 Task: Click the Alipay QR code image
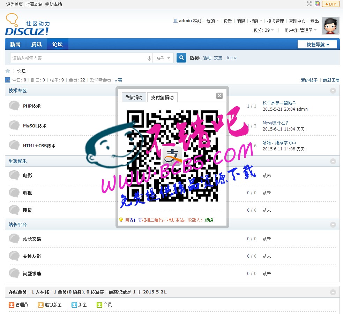[x=172, y=156]
